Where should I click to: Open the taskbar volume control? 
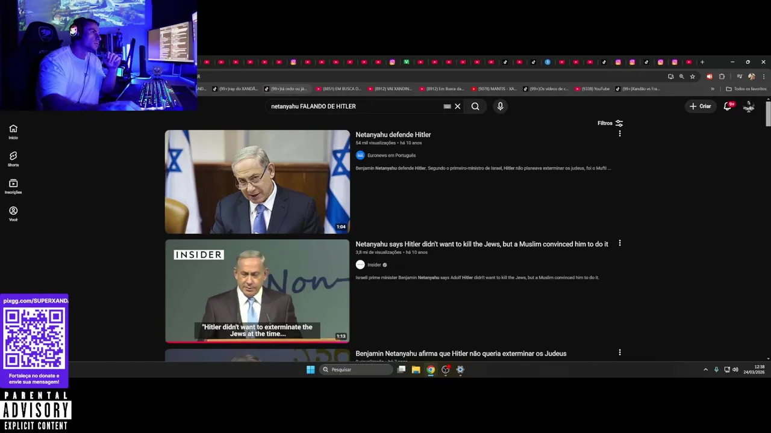click(x=735, y=369)
